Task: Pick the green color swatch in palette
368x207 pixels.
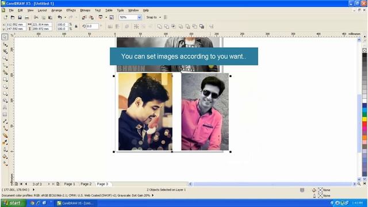Action: [365, 114]
